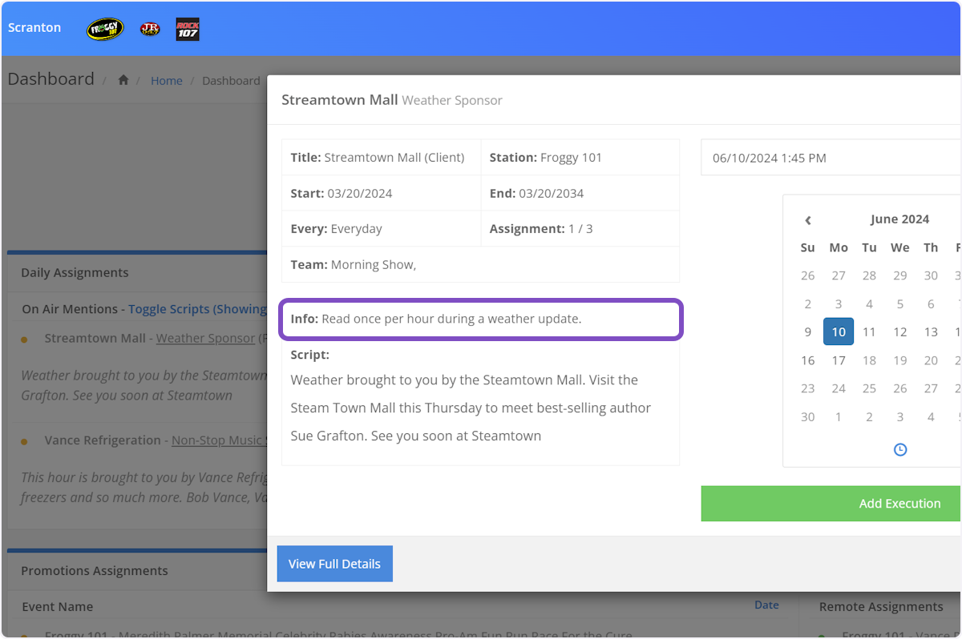Open the Weather Sponsor link

click(205, 339)
